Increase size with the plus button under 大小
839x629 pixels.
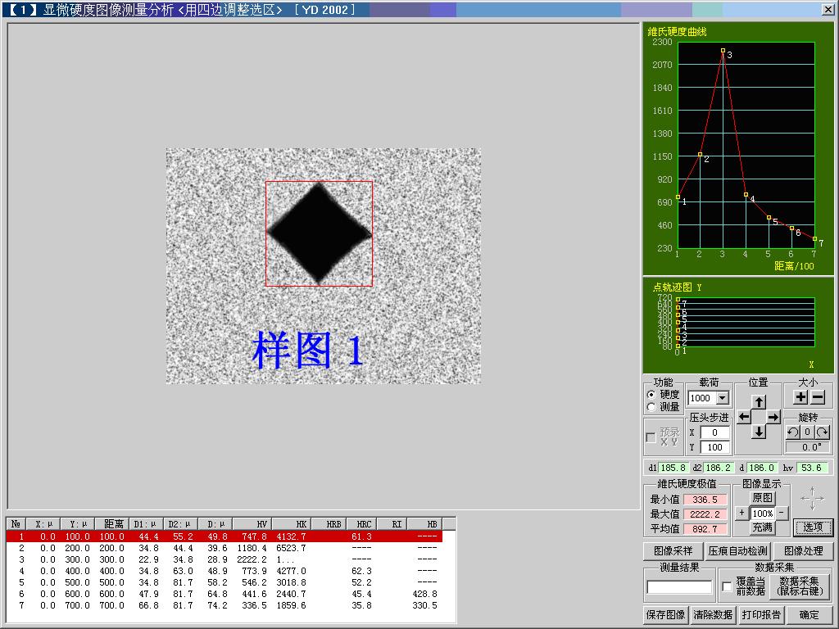800,398
